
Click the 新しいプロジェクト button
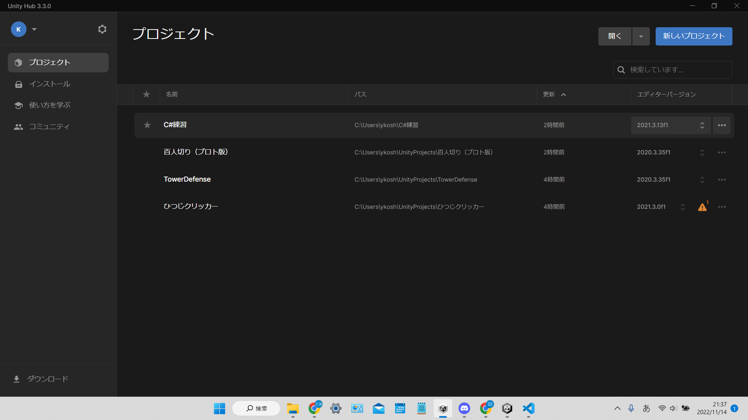click(693, 36)
